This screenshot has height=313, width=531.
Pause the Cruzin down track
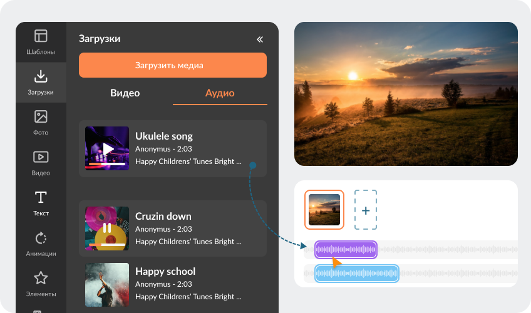pos(107,228)
